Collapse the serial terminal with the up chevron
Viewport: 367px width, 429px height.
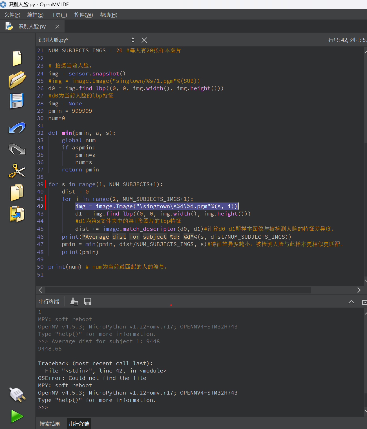pyautogui.click(x=351, y=302)
